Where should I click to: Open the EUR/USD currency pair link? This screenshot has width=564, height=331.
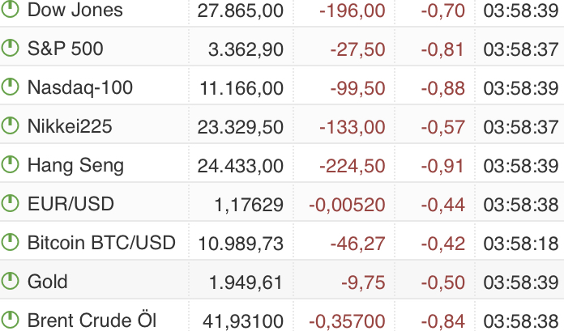pos(70,204)
